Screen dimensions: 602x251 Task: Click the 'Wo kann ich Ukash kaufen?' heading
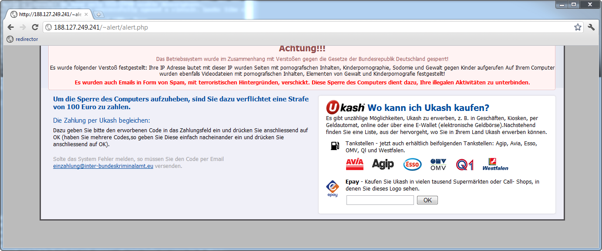[428, 108]
